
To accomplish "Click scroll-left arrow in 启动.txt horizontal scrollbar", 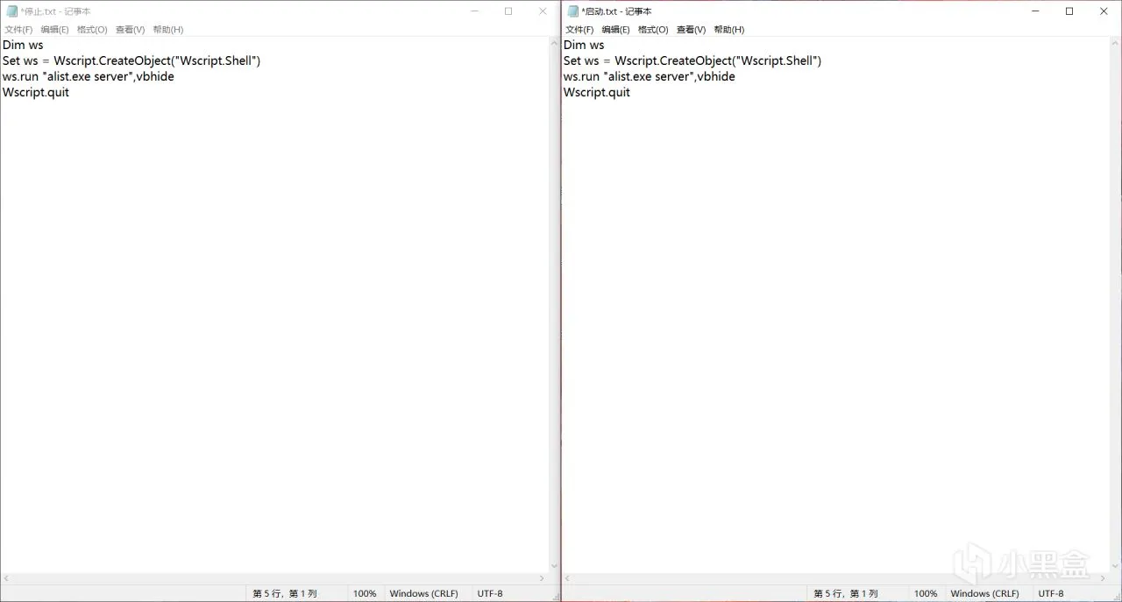I will pyautogui.click(x=567, y=579).
